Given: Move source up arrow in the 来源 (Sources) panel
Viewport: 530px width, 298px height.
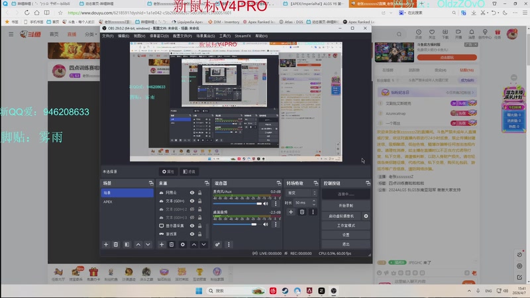Looking at the screenshot, I should coord(194,244).
